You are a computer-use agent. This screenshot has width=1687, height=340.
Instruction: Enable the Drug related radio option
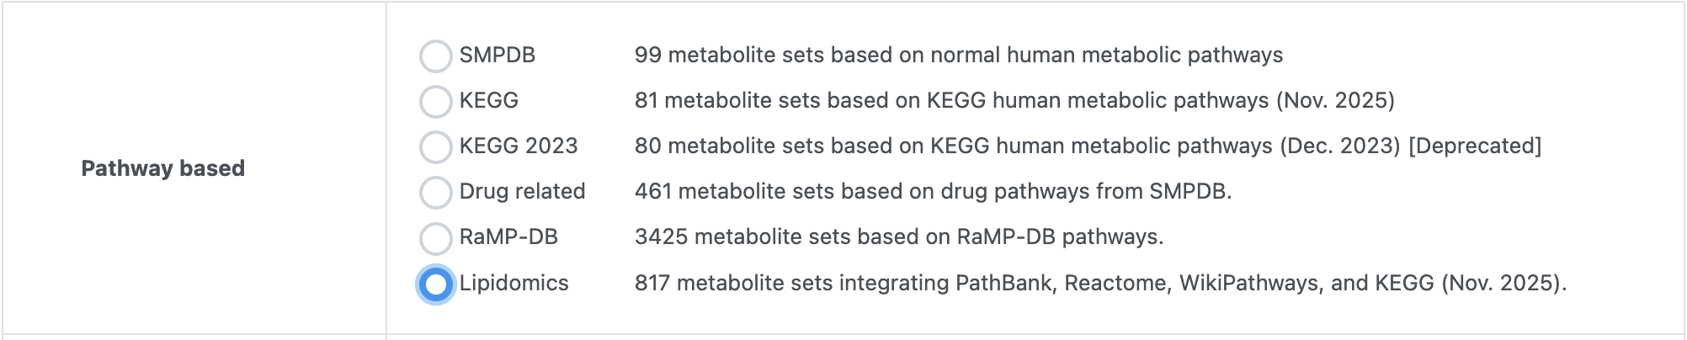pos(435,193)
